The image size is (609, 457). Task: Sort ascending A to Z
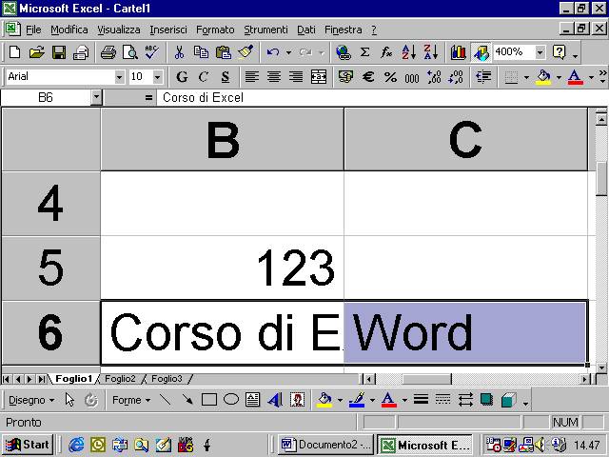pos(409,52)
